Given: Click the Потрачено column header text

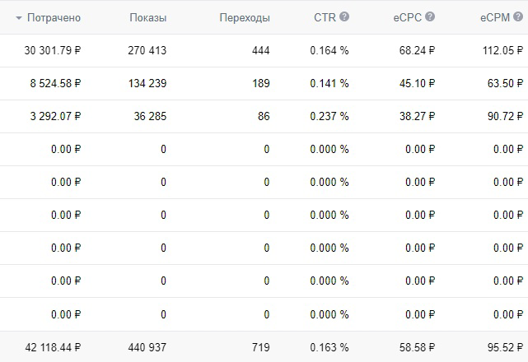Looking at the screenshot, I should pyautogui.click(x=54, y=17).
